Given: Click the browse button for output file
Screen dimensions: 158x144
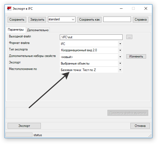Looking at the screenshot, I should point(129,37).
